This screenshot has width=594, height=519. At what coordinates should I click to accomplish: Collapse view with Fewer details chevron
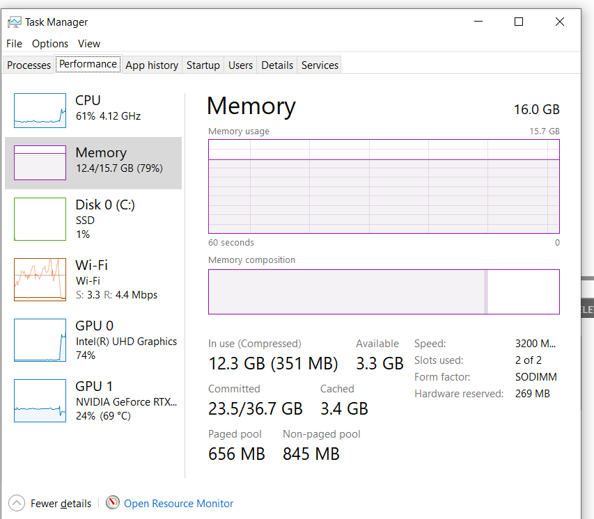click(15, 503)
